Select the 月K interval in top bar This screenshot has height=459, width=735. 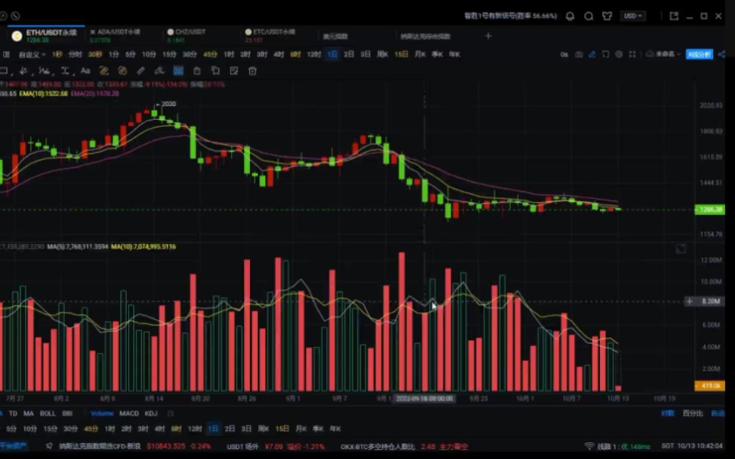click(x=420, y=54)
